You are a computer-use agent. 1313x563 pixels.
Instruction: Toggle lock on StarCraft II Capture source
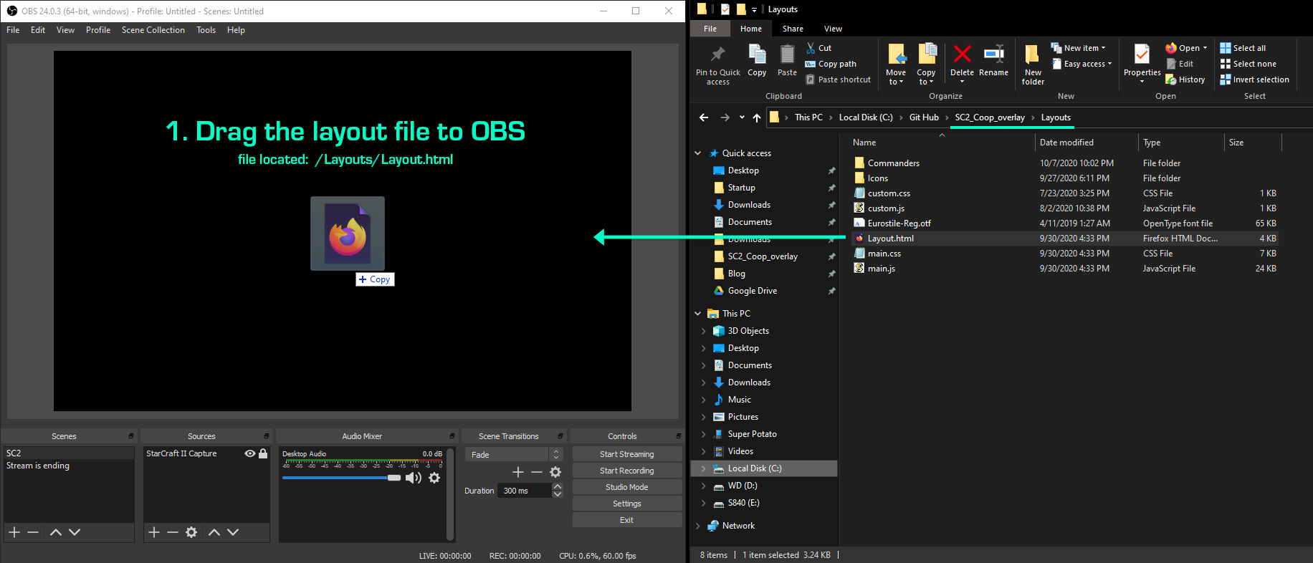click(x=263, y=453)
